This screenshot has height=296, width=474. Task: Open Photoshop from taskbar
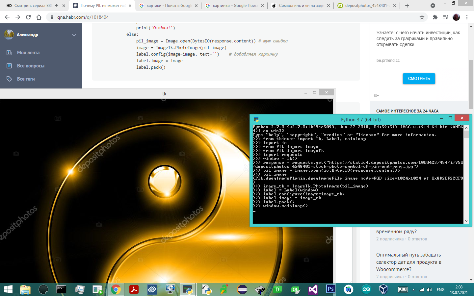point(330,289)
